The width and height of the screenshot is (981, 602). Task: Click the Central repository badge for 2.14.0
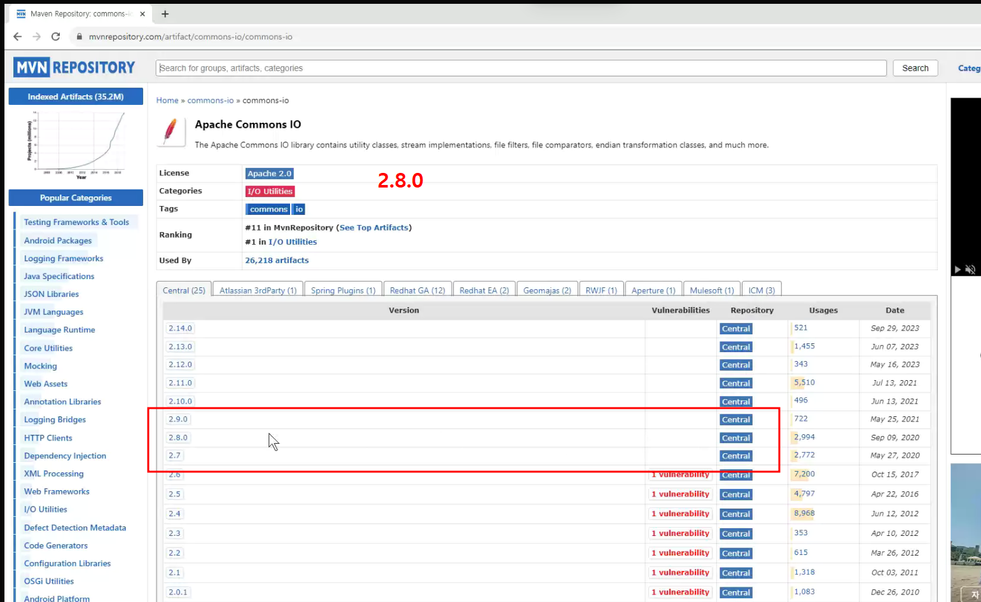(x=736, y=329)
